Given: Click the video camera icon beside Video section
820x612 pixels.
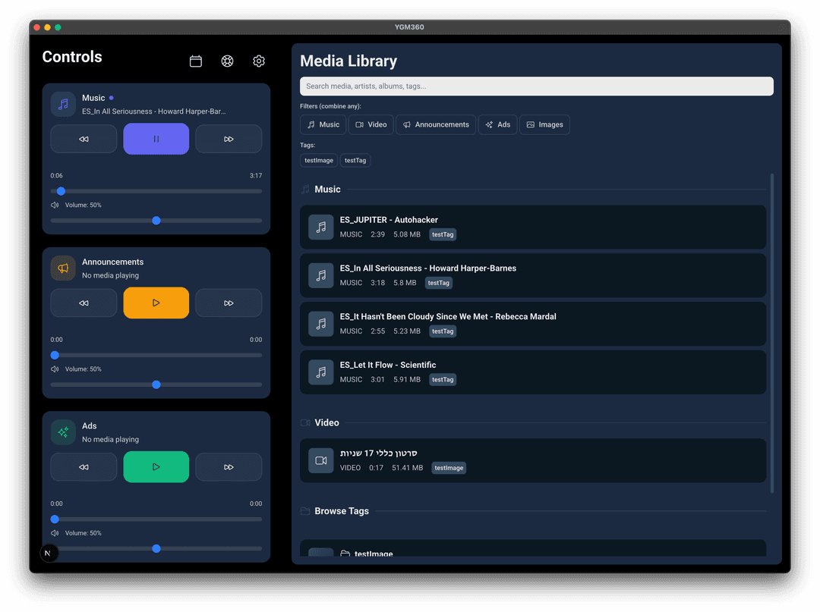Looking at the screenshot, I should [x=305, y=422].
